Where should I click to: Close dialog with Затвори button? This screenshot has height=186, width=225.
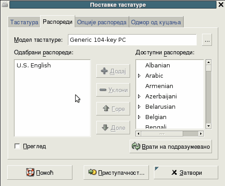tap(186, 173)
